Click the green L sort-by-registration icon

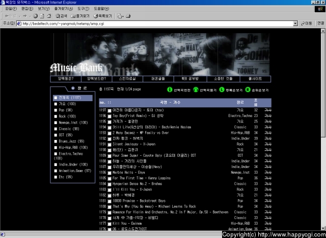coord(222,89)
